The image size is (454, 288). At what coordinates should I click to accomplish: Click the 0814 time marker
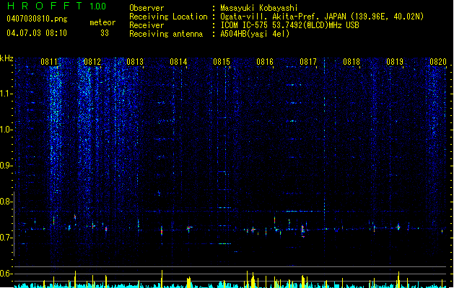point(178,62)
